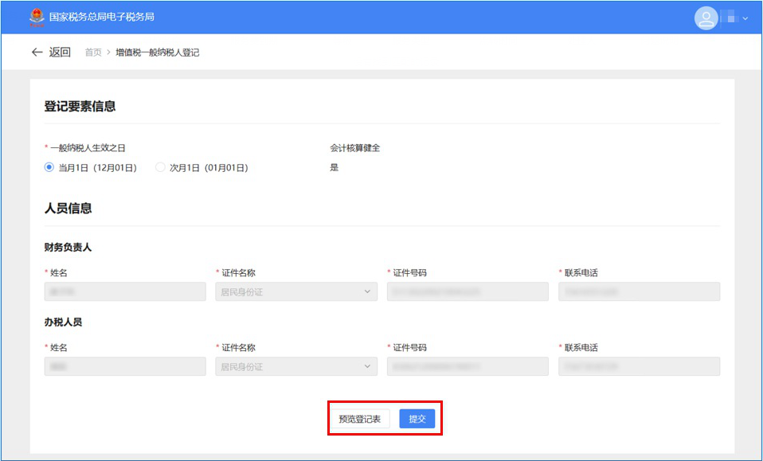Click the national tax bureau emblem logo

[37, 17]
